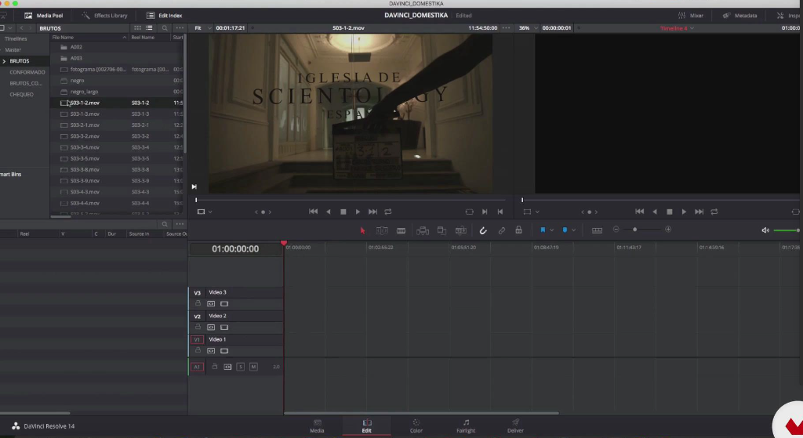This screenshot has height=438, width=803.
Task: Activate the Trim edit mode tool
Action: pos(382,231)
